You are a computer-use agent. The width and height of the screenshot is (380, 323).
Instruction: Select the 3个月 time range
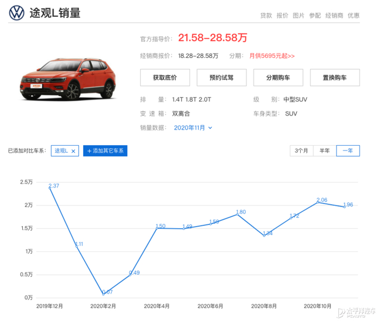[x=301, y=151]
